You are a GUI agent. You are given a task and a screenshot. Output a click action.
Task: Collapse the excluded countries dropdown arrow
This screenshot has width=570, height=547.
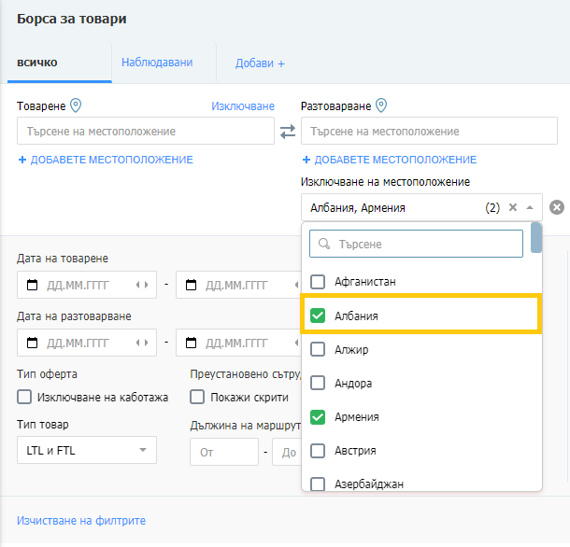point(530,207)
